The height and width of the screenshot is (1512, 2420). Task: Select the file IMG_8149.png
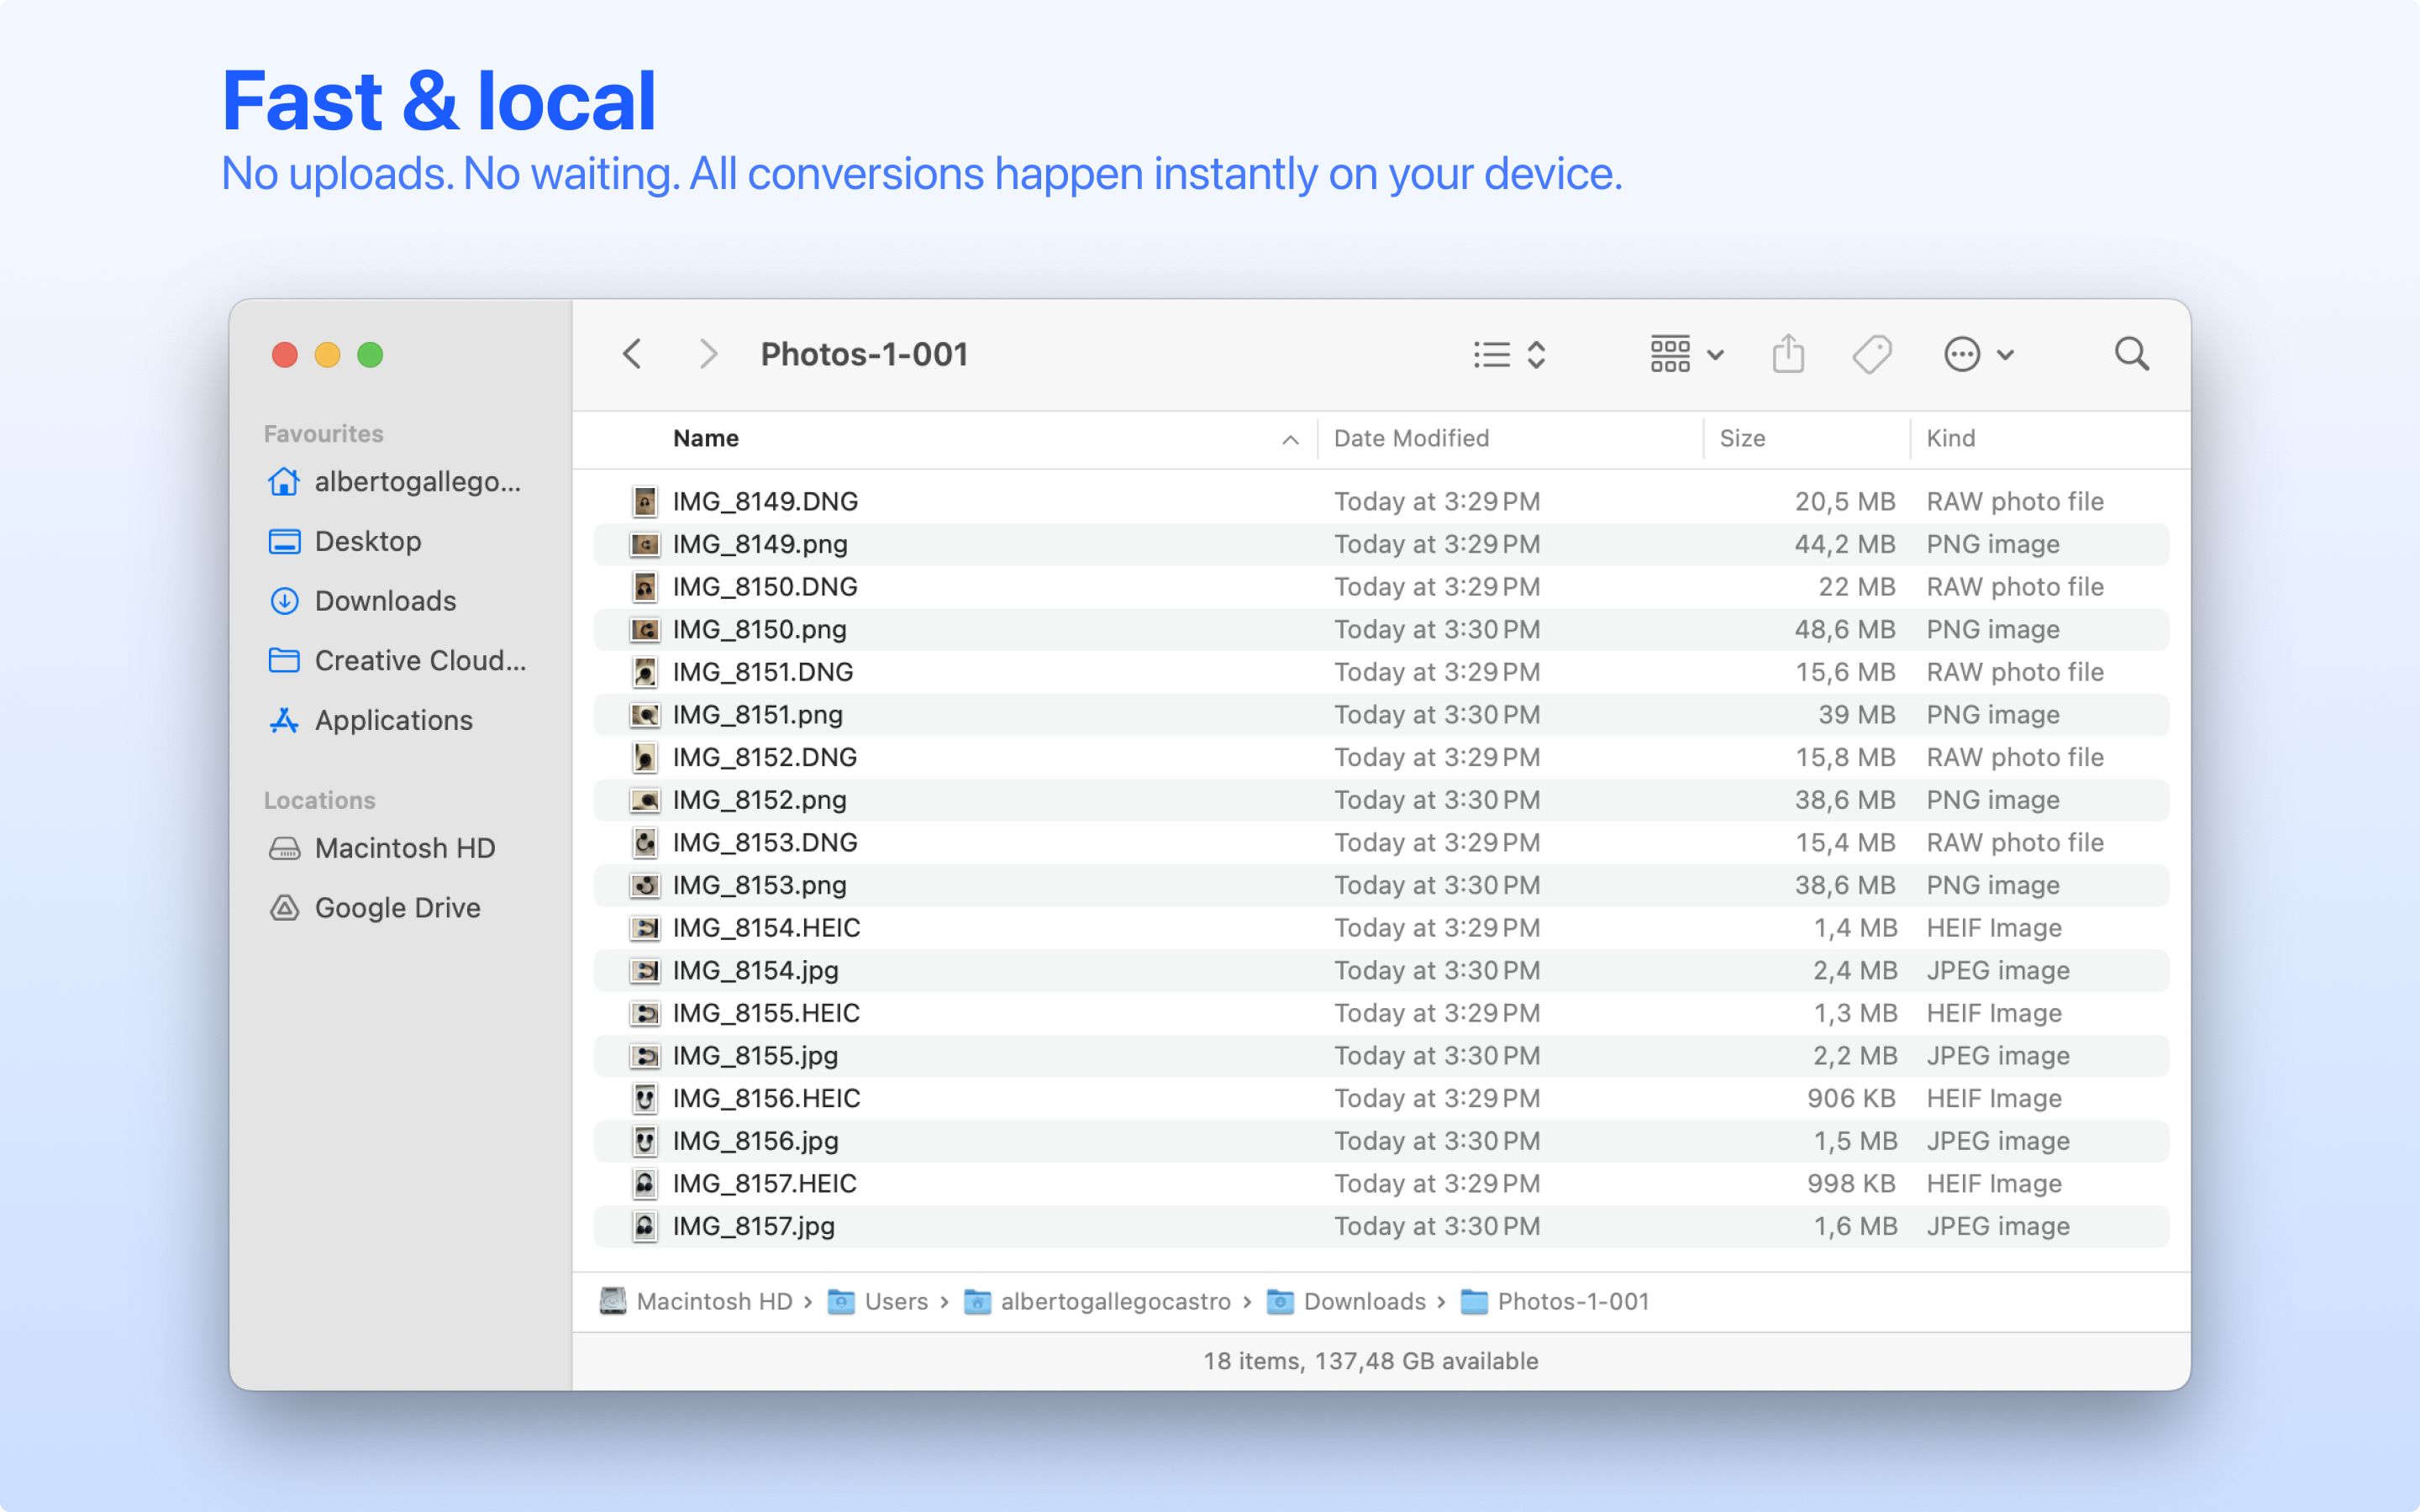1381,544
